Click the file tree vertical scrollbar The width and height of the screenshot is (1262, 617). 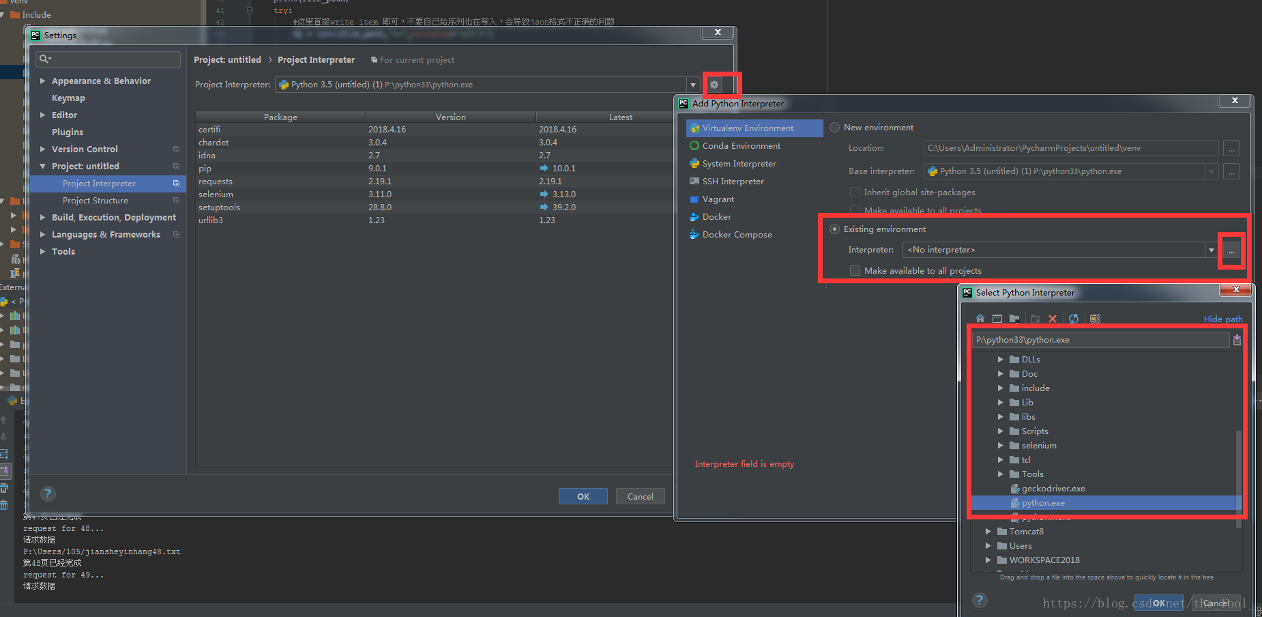click(x=1239, y=478)
